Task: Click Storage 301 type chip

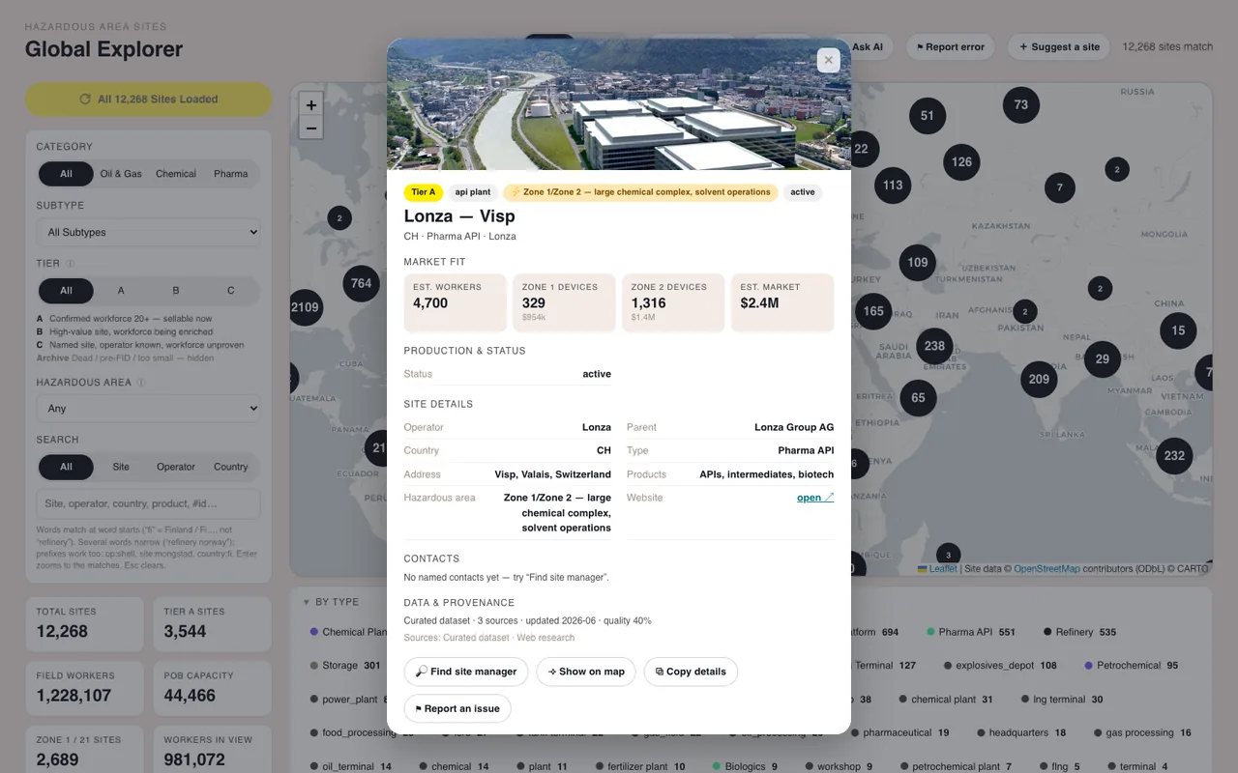Action: [345, 666]
